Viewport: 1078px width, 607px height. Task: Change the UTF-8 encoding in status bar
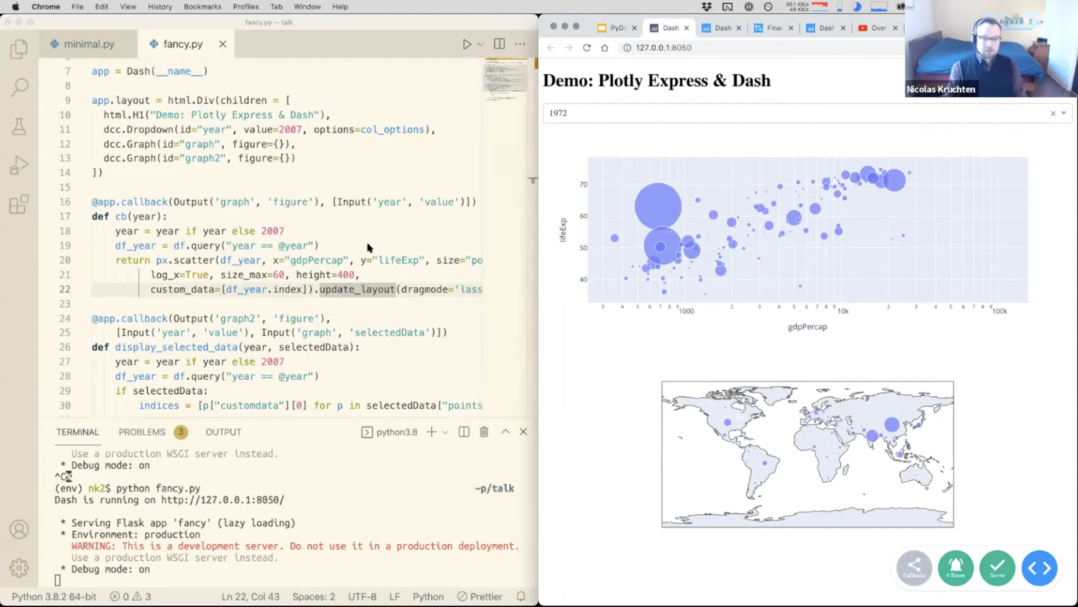click(x=362, y=596)
